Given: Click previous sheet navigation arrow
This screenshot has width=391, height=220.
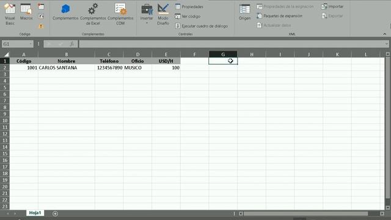Looking at the screenshot, I should click(x=8, y=213).
